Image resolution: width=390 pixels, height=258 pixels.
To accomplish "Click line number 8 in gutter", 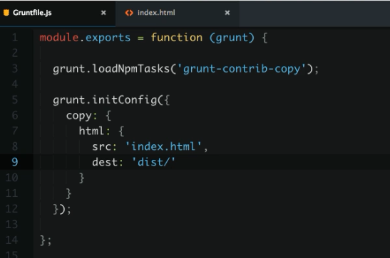I will coord(15,146).
